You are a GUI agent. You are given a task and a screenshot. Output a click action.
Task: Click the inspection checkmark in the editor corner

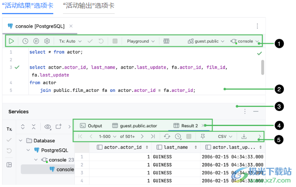tap(259, 53)
